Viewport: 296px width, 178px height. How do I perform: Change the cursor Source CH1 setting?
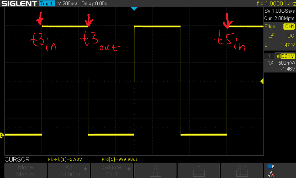(x=112, y=171)
